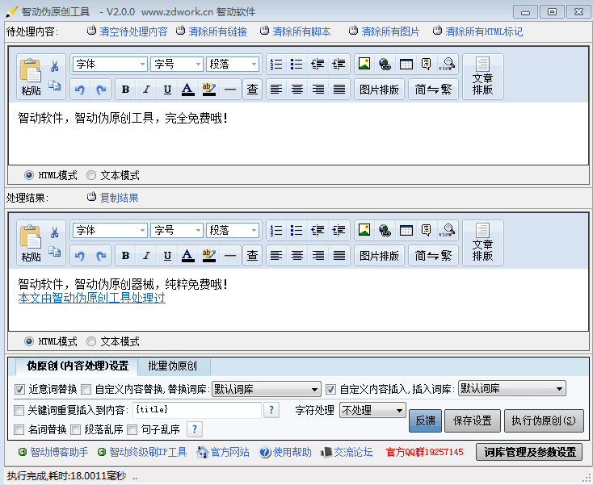Click the 复制结果 link
The width and height of the screenshot is (593, 485).
click(118, 198)
